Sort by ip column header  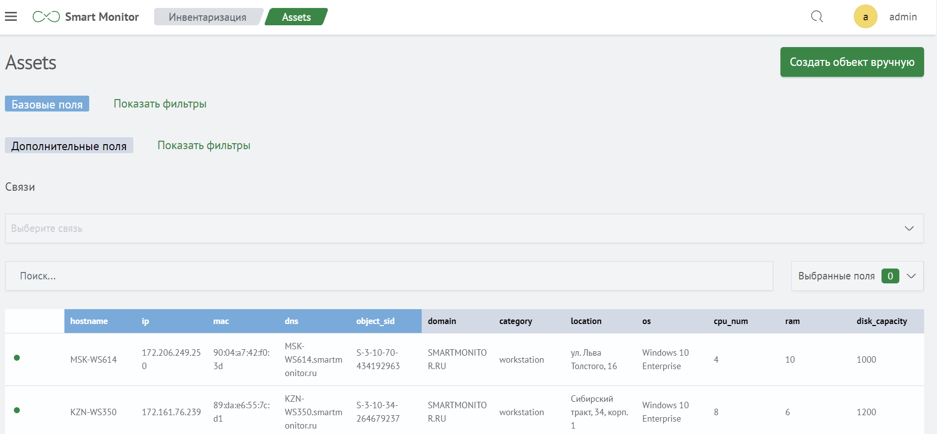(145, 321)
